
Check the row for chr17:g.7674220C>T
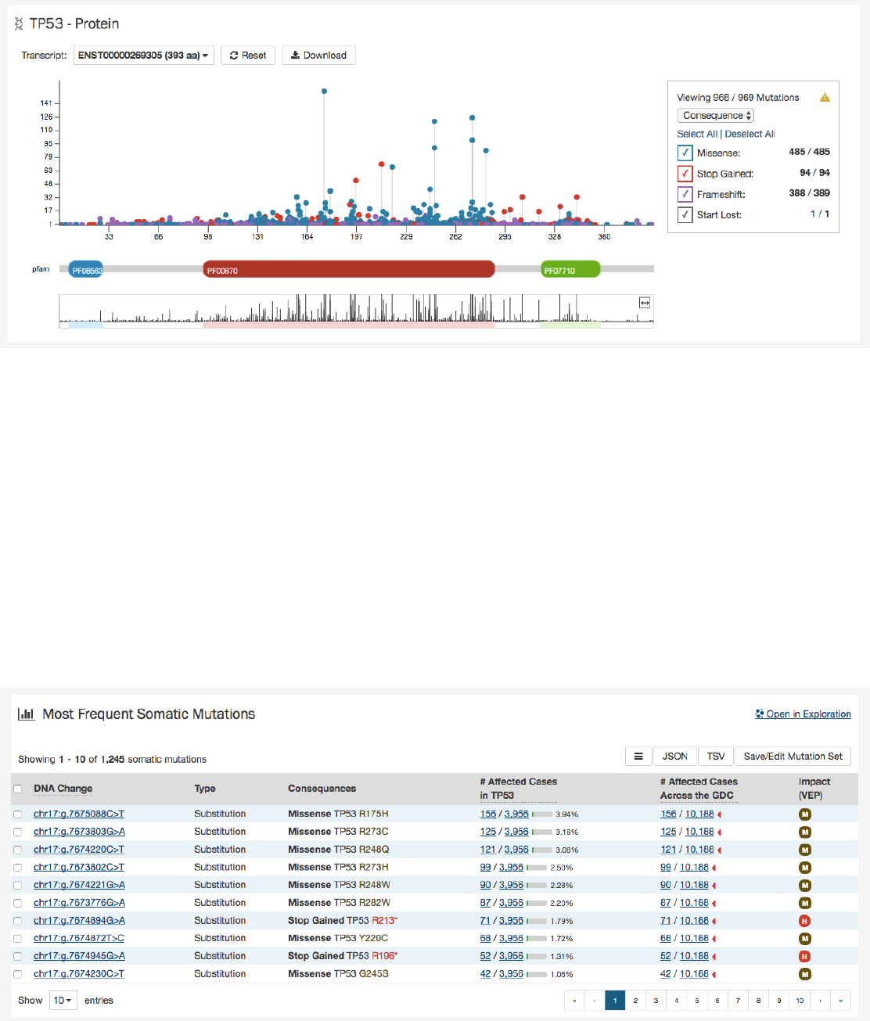point(17,850)
